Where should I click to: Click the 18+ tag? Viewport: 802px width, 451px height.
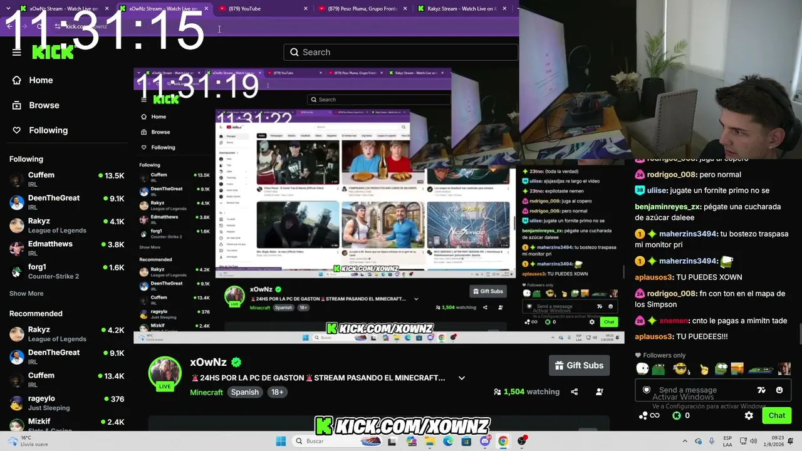coord(277,392)
